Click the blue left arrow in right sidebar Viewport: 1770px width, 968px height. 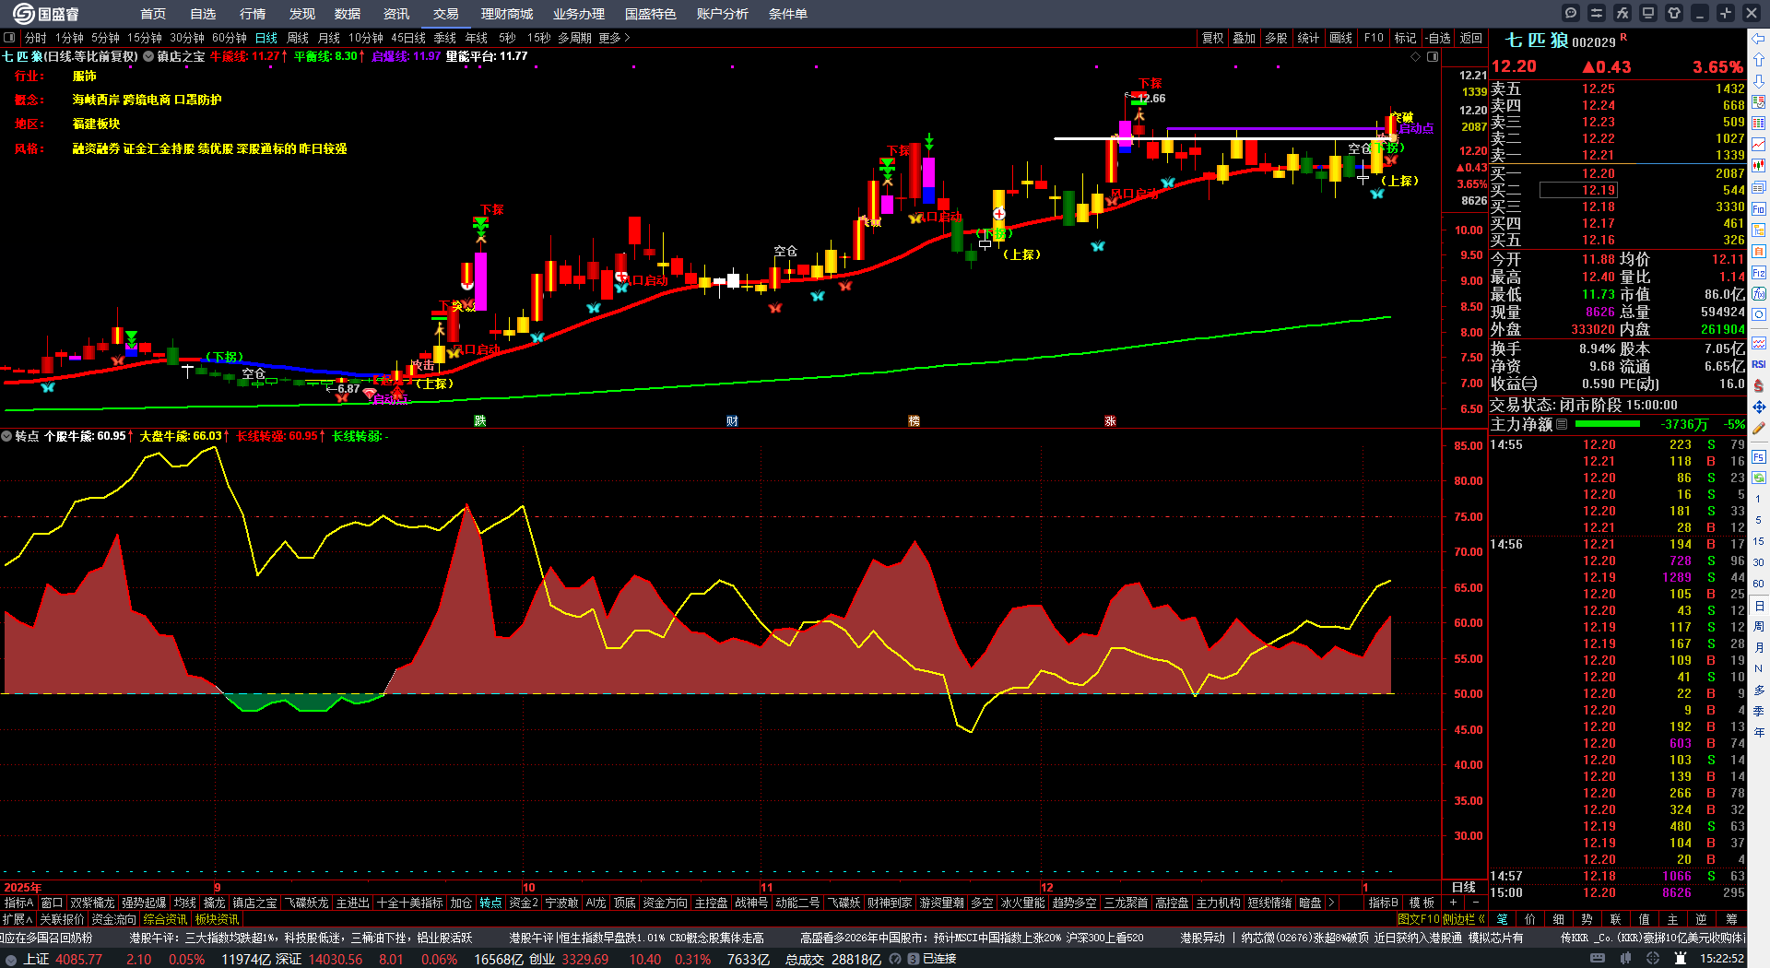[1759, 39]
